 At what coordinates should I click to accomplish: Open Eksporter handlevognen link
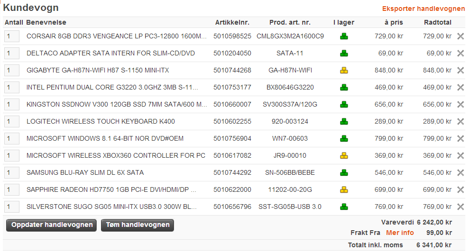click(x=423, y=9)
